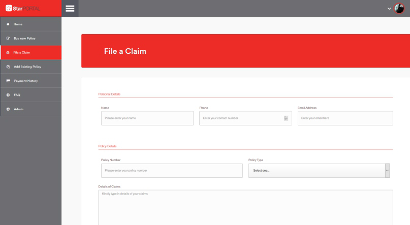
Task: Click the Buy new Policy pencil icon
Action: click(8, 39)
